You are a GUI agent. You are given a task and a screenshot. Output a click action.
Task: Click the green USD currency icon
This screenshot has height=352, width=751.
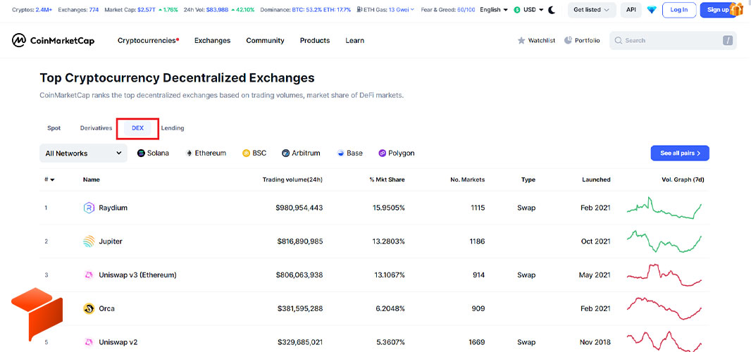[517, 10]
